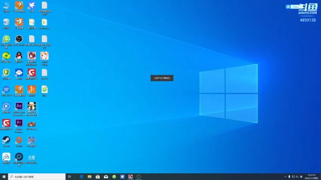Open the taskbar clock and date

pos(311,177)
